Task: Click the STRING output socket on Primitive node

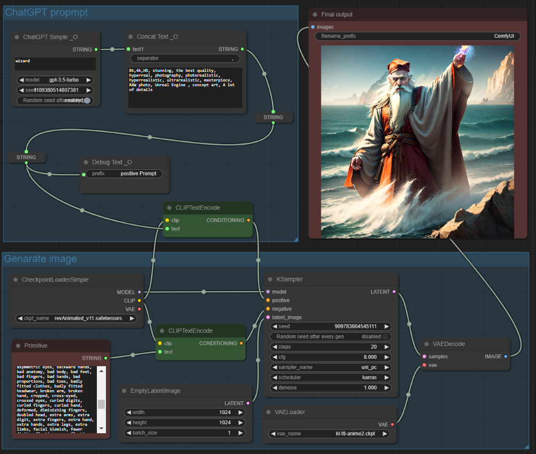Action: tap(105, 358)
